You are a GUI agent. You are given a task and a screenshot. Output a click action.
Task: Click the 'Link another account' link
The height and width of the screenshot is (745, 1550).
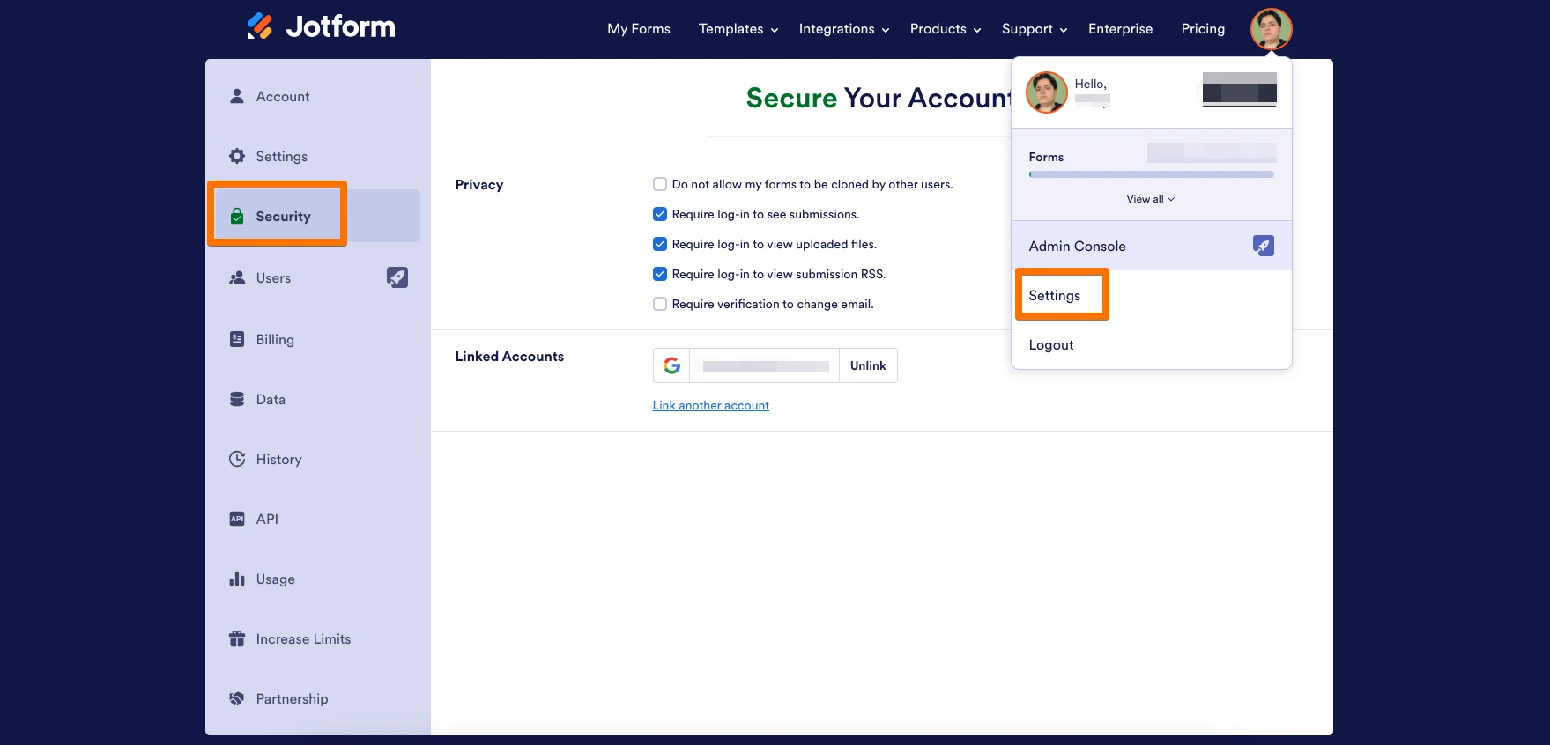[710, 405]
